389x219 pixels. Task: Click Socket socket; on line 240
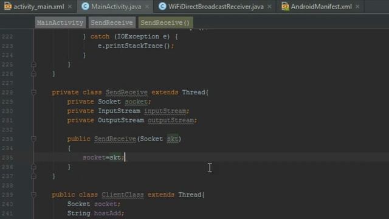94,204
